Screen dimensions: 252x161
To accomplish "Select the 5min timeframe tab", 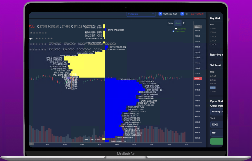I will [178, 23].
